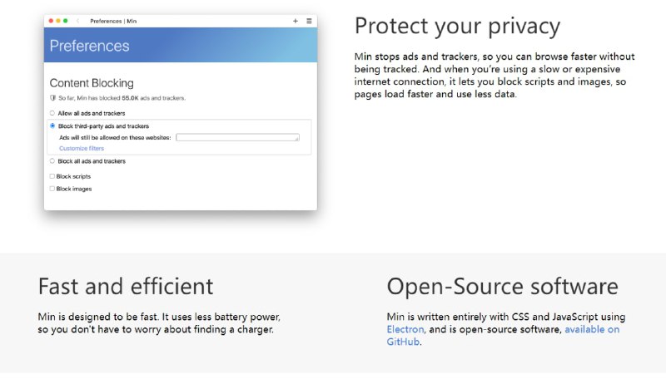Open the Customize filters link
This screenshot has width=666, height=379.
point(82,148)
